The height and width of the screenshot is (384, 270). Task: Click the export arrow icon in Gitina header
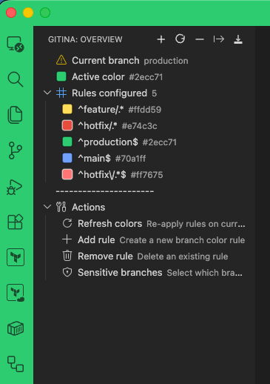pyautogui.click(x=219, y=39)
